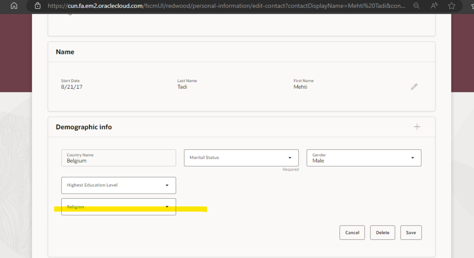
Task: Expand Highest Education Level dropdown
Action: 119,185
